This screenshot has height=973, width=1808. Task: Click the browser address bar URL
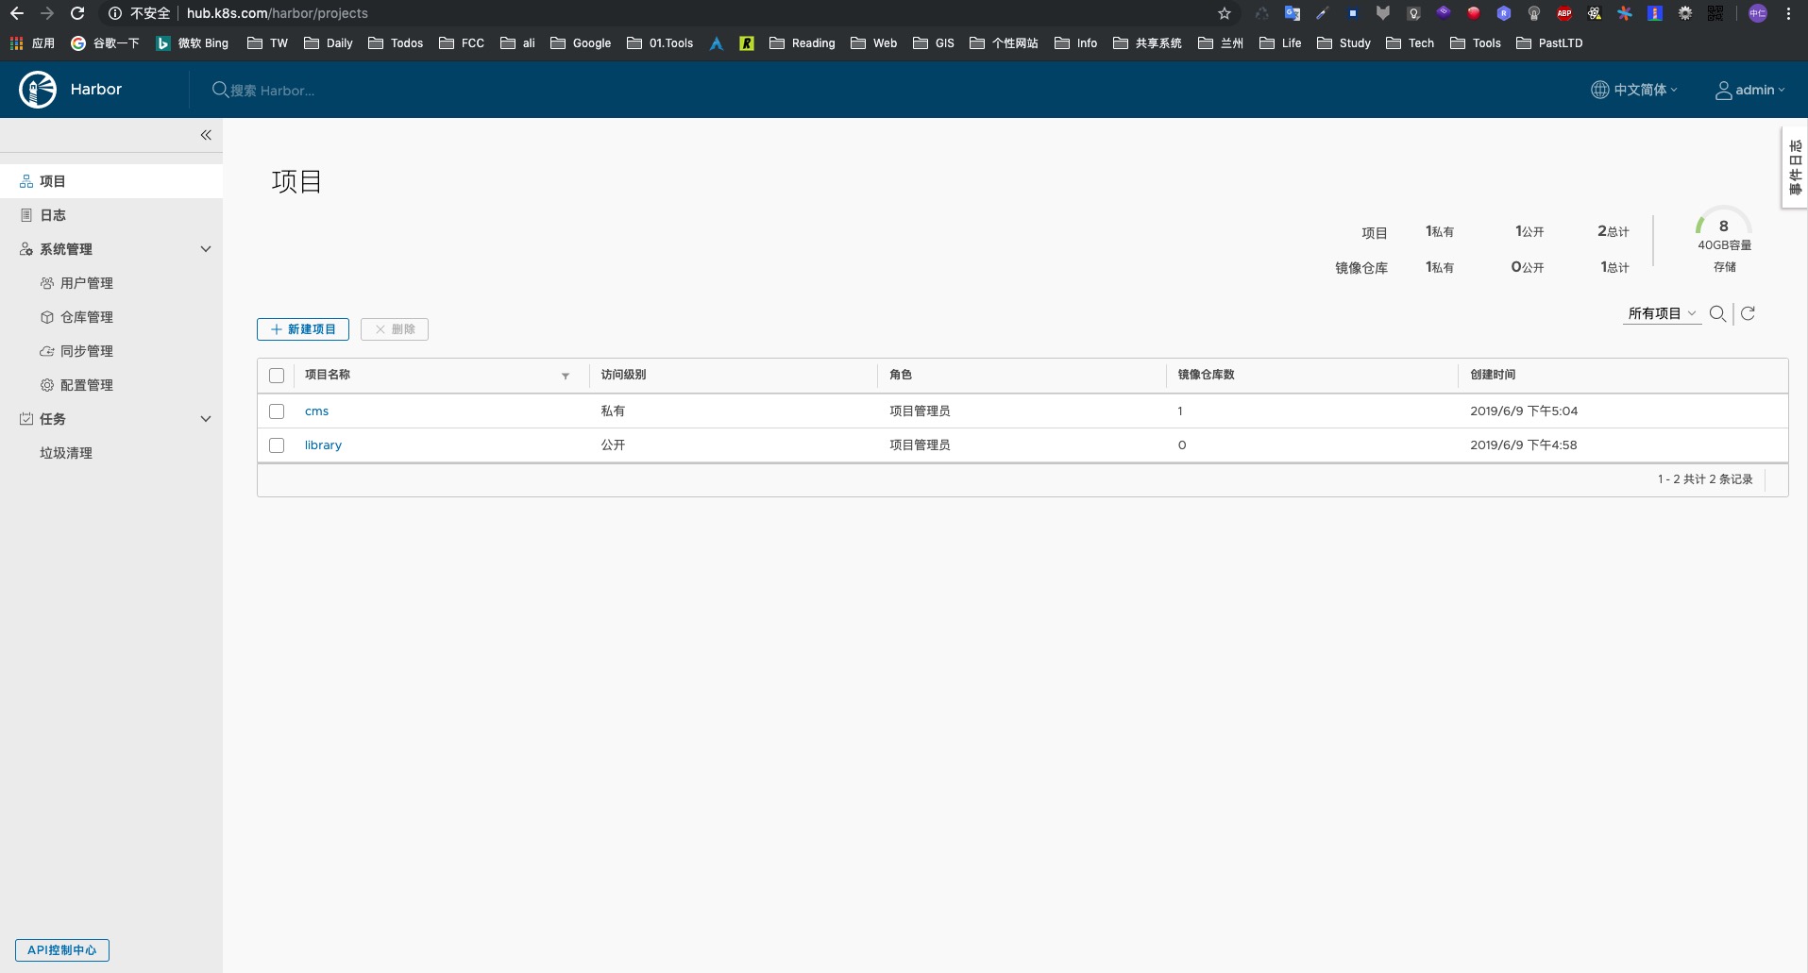point(278,13)
